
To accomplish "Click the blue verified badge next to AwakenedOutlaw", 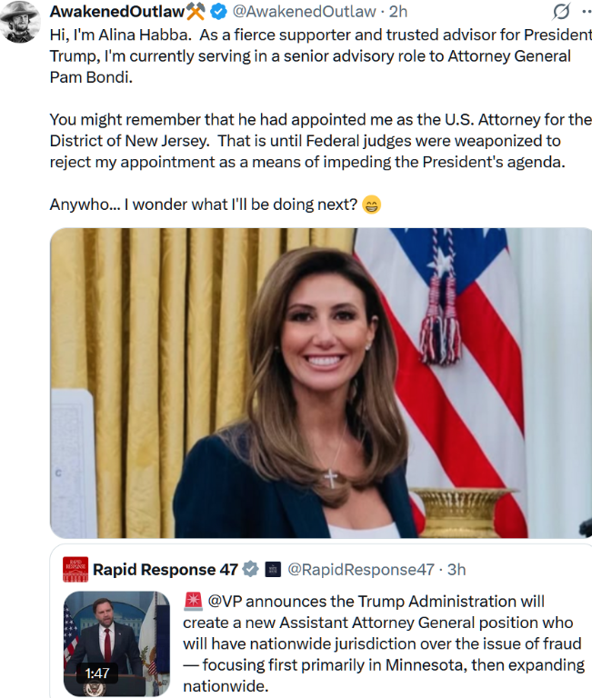I will point(218,12).
